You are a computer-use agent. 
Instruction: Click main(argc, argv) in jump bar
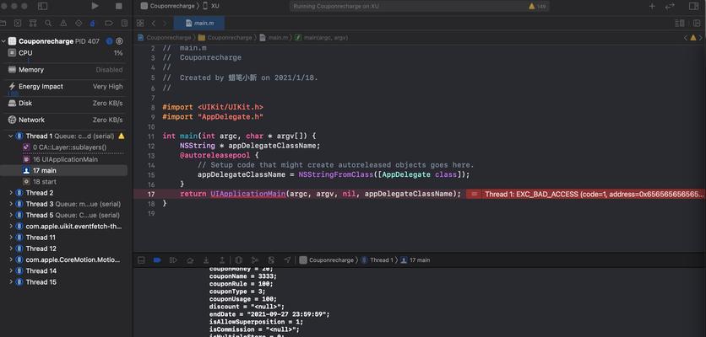coord(321,38)
